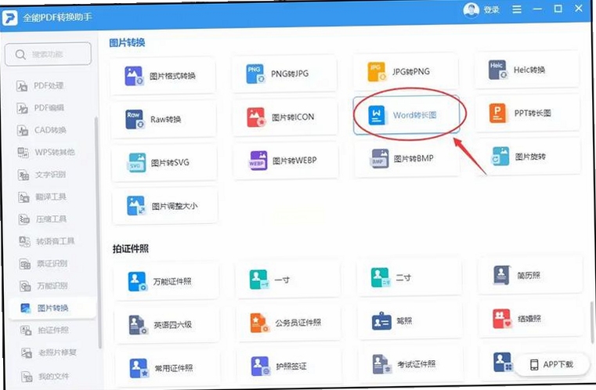Click the main panel vertical scrollbar

click(592, 323)
